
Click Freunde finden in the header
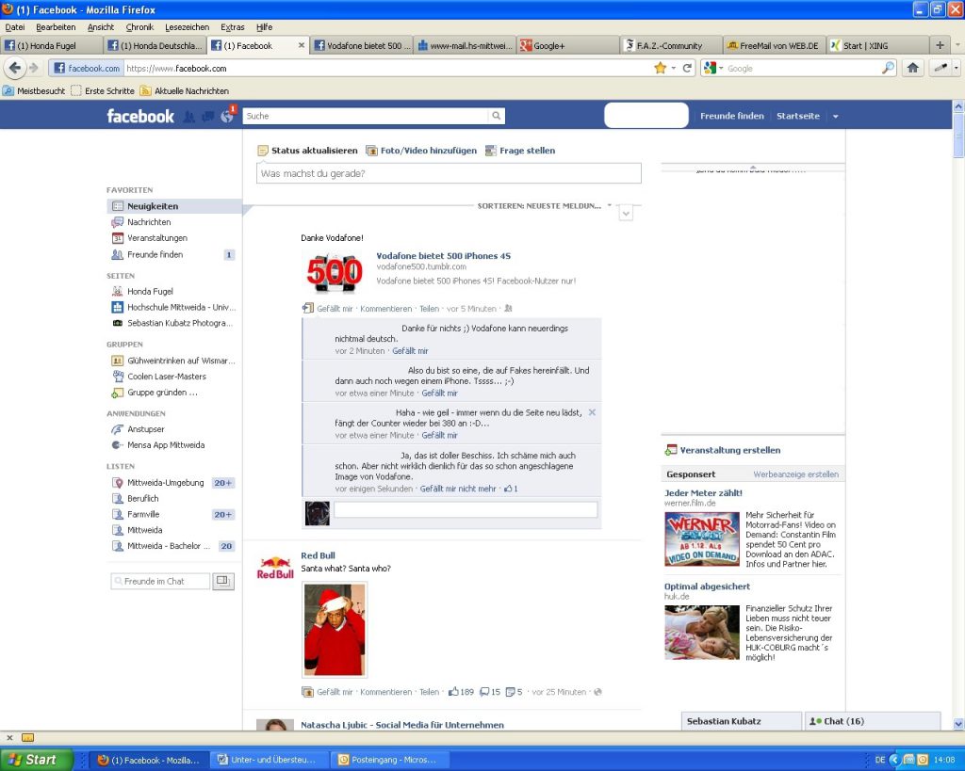731,116
